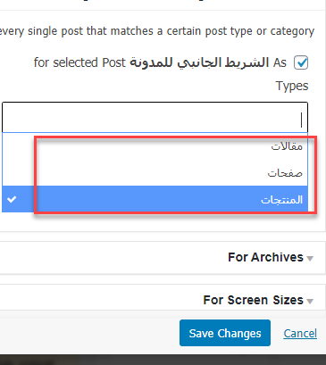Untick the selected Post Types checkbox
The image size is (326, 365).
[x=301, y=62]
